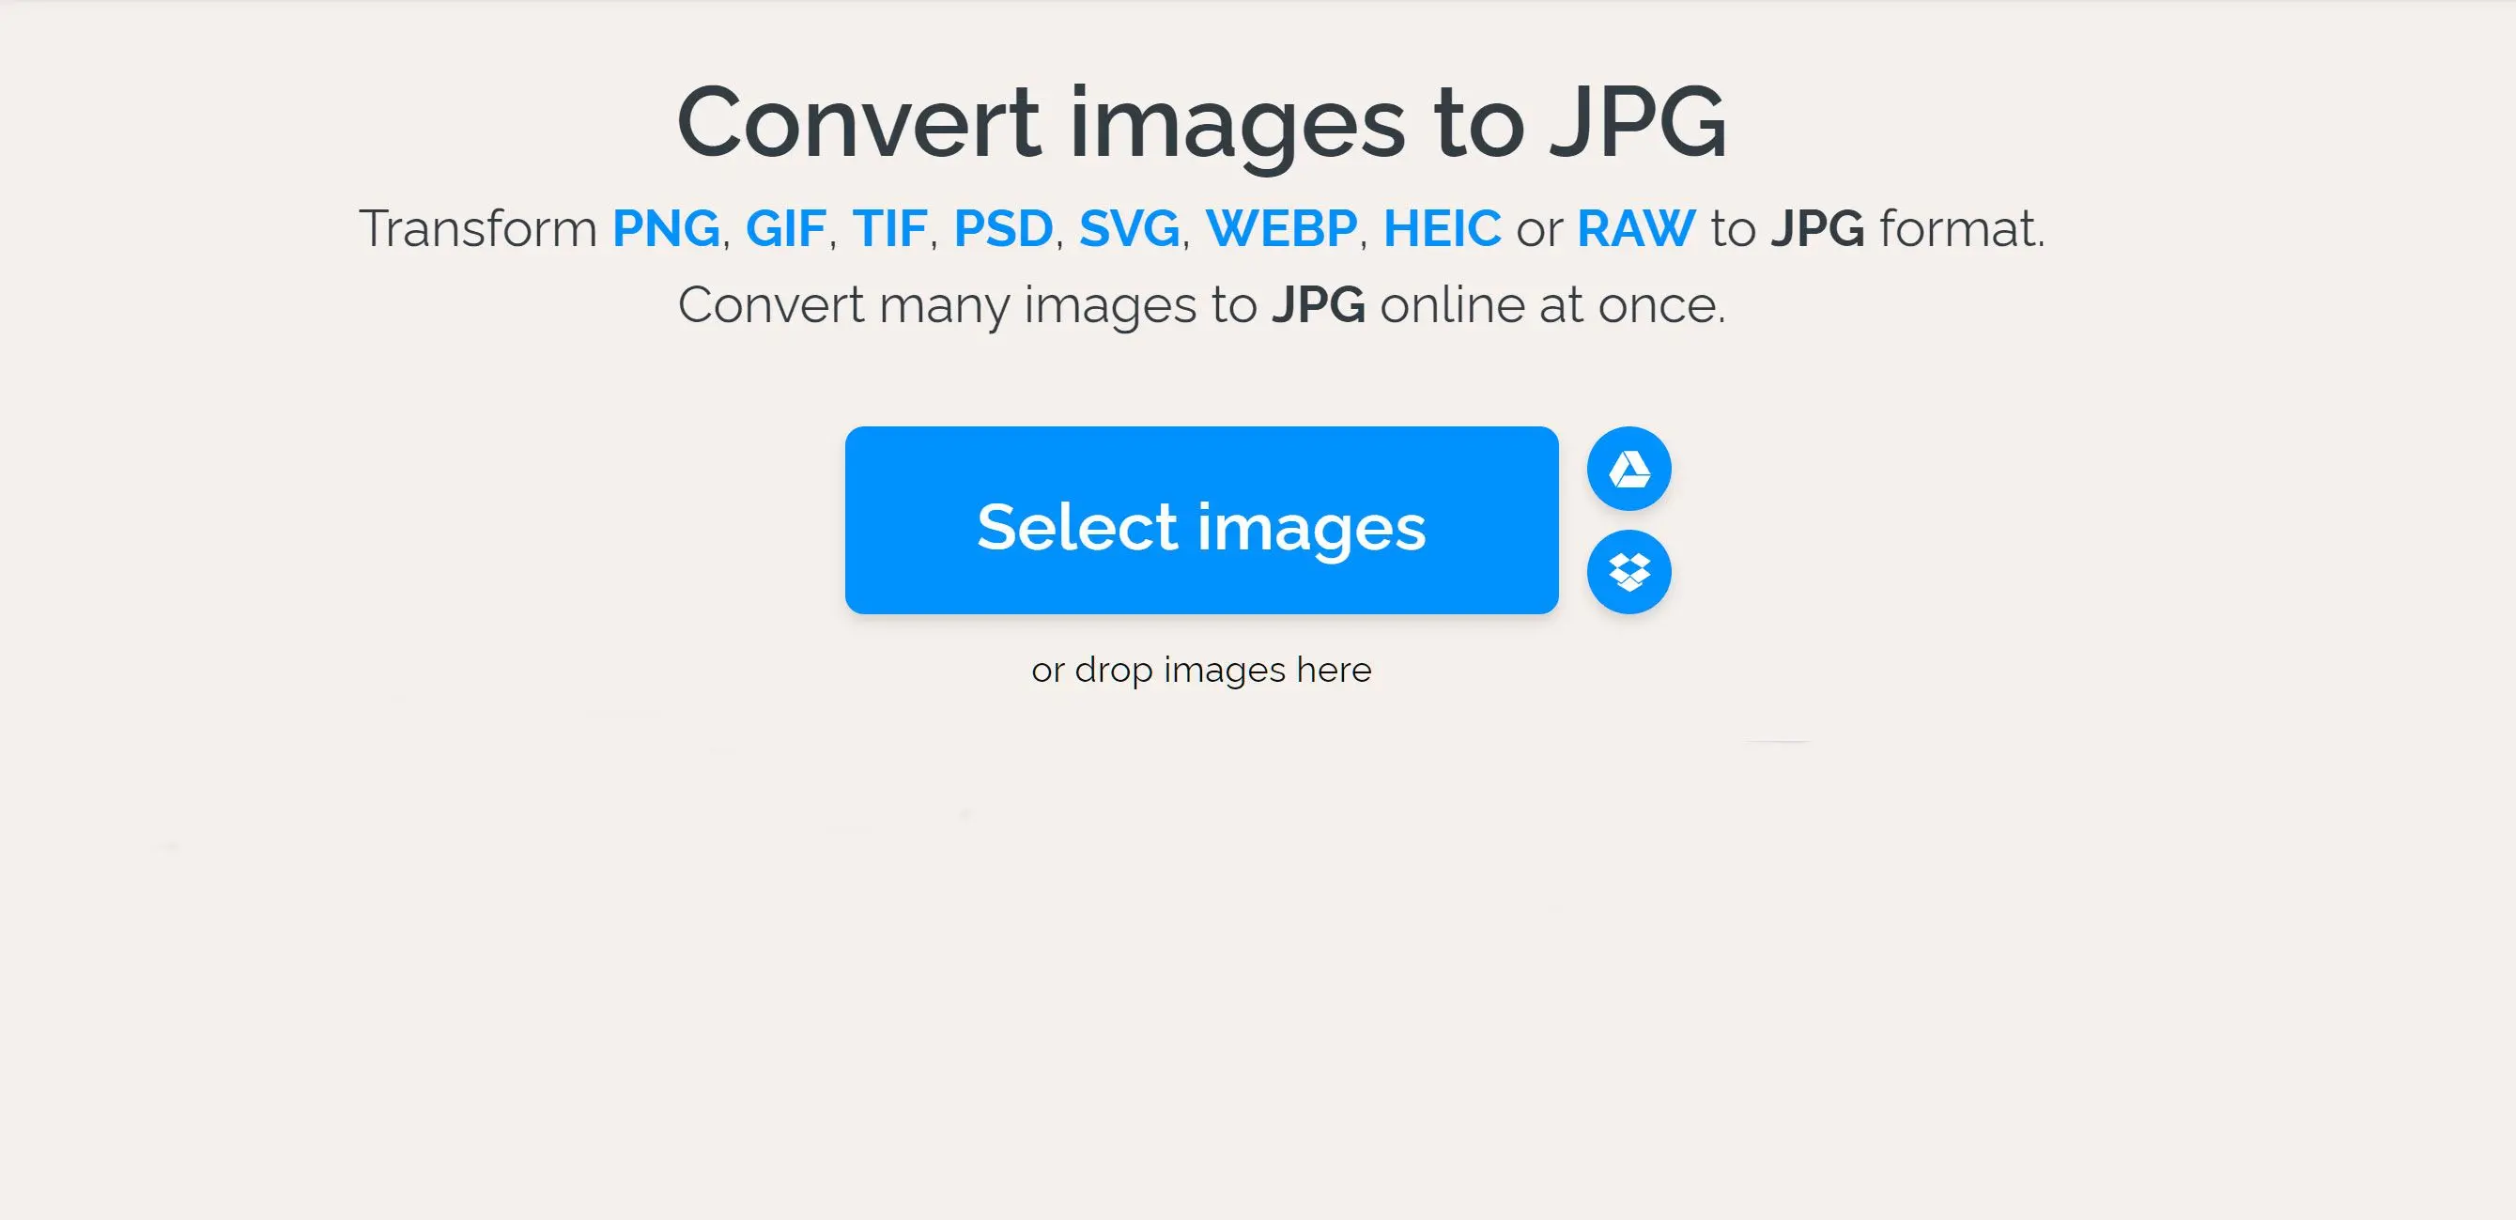Click the or drop images here text
The width and height of the screenshot is (2516, 1220).
pos(1202,670)
